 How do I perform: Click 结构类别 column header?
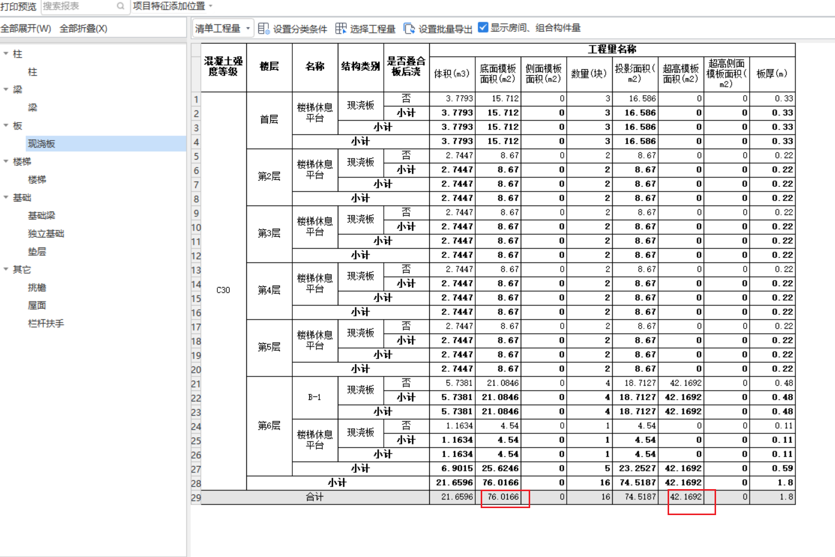[361, 67]
